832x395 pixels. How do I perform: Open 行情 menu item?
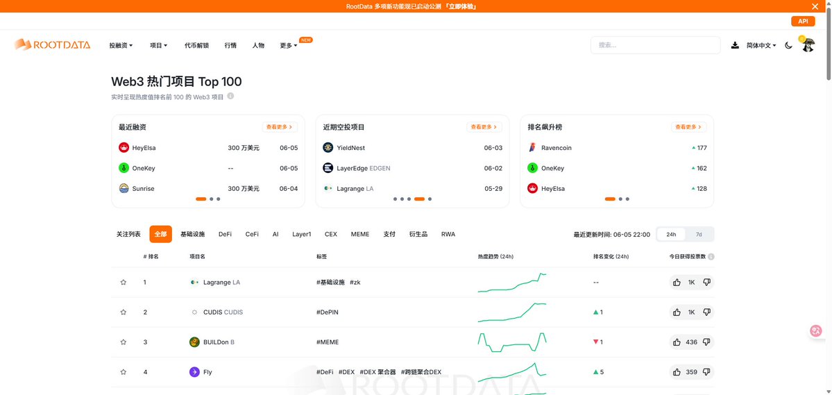(230, 46)
